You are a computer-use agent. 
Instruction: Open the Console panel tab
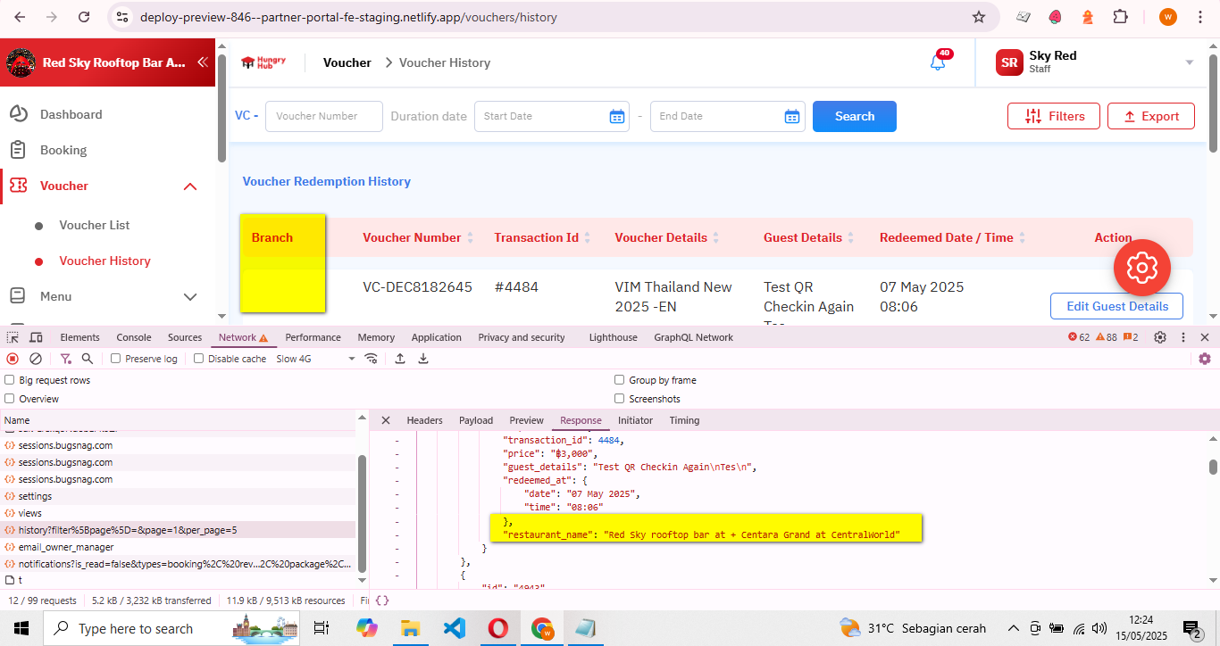[134, 337]
